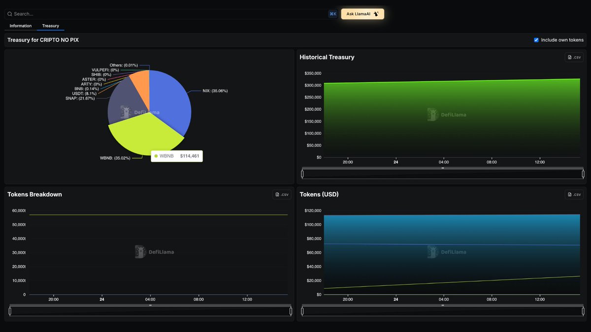Click the ASTER: (0%) label
The width and height of the screenshot is (591, 332).
(94, 79)
